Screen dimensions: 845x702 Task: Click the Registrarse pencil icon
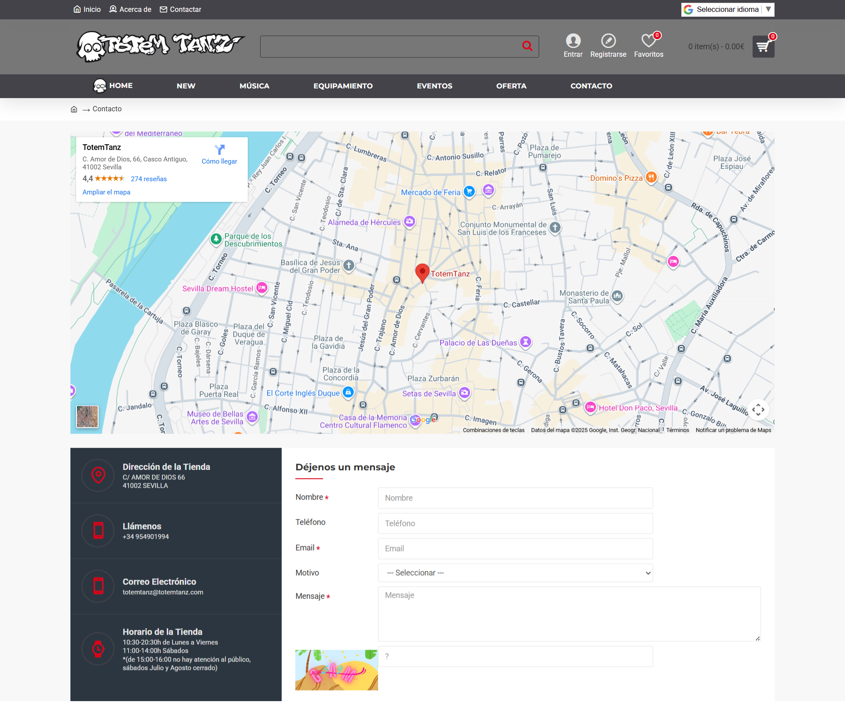pos(608,41)
